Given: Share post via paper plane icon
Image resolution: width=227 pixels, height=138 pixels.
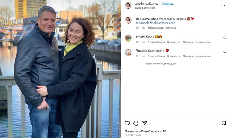Looking at the screenshot, I should coord(144,123).
